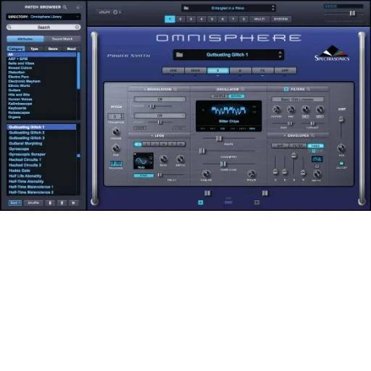Open the ARP page tab
This screenshot has width=371, height=371.
[x=285, y=70]
